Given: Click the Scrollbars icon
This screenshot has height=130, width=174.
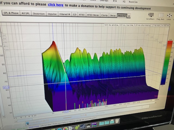Looking at the screenshot, I should coord(152,15).
